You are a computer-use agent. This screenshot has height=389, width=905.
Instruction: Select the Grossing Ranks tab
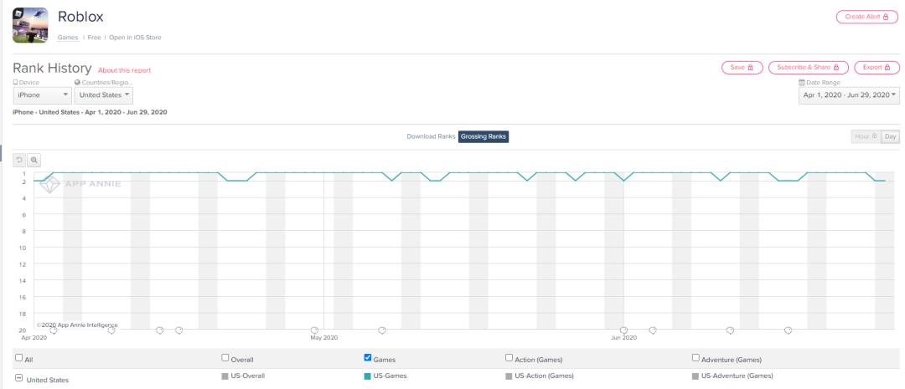click(484, 136)
